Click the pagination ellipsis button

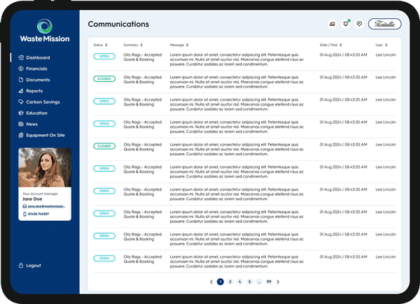click(259, 282)
